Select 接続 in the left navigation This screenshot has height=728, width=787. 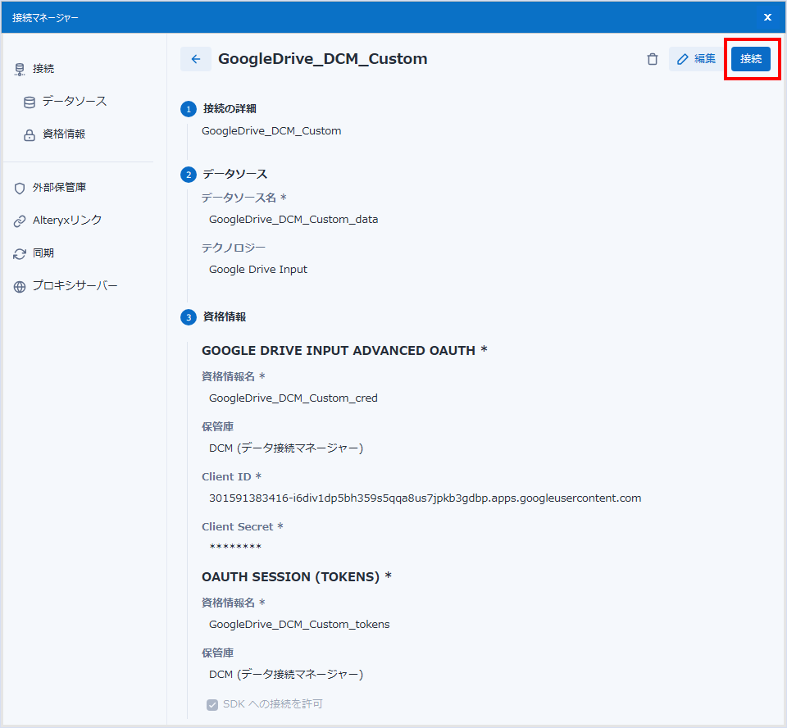click(43, 70)
